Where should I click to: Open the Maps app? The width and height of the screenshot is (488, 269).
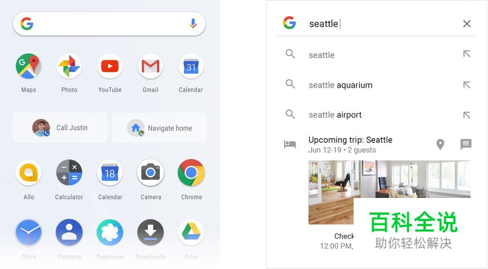click(28, 66)
